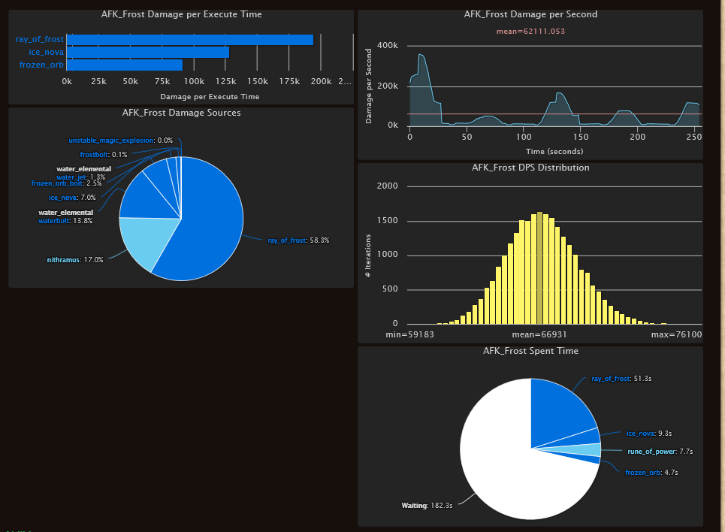Click the min=59183 label under the histogram
Image resolution: width=725 pixels, height=532 pixels.
(x=409, y=334)
